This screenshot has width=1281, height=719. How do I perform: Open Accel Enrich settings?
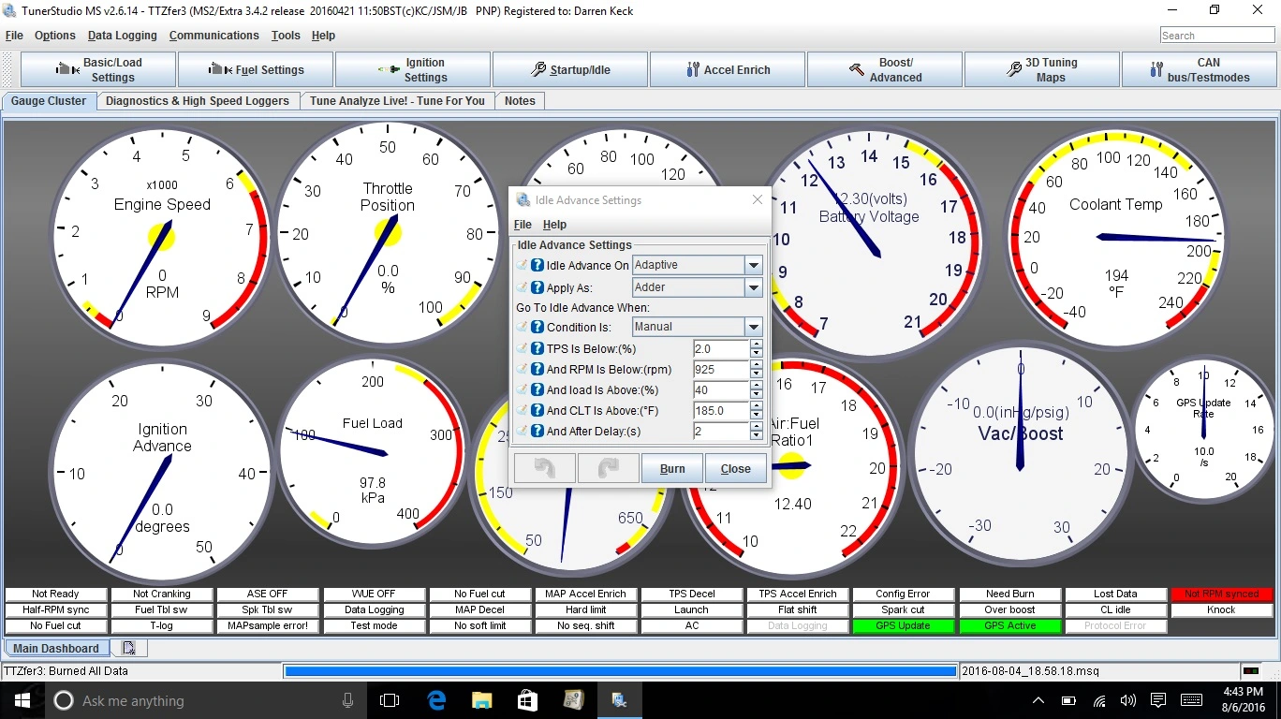(728, 70)
